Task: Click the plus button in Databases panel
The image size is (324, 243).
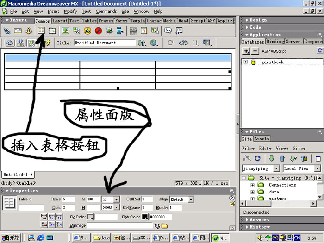Action: point(246,50)
